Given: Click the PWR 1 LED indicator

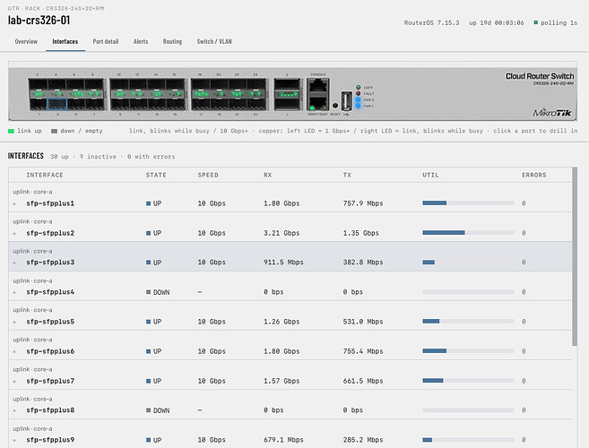Looking at the screenshot, I should (358, 106).
